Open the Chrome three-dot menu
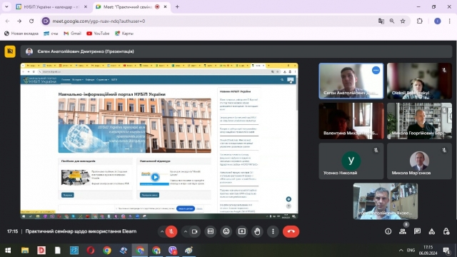The image size is (457, 257). (x=449, y=21)
